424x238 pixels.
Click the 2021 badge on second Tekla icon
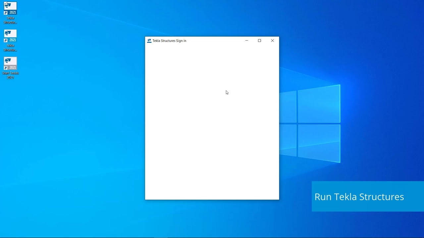13,40
